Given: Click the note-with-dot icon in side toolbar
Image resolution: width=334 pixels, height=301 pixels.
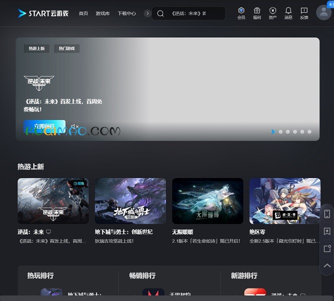Looking at the screenshot, I should (327, 248).
